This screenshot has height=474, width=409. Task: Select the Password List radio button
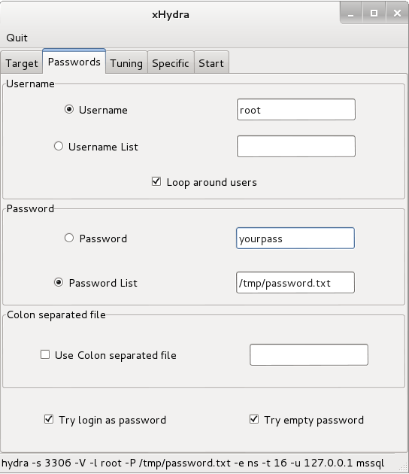click(59, 282)
